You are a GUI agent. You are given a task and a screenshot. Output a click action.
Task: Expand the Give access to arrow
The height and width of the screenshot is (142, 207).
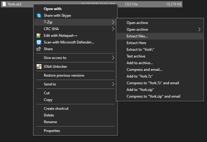tap(113, 58)
